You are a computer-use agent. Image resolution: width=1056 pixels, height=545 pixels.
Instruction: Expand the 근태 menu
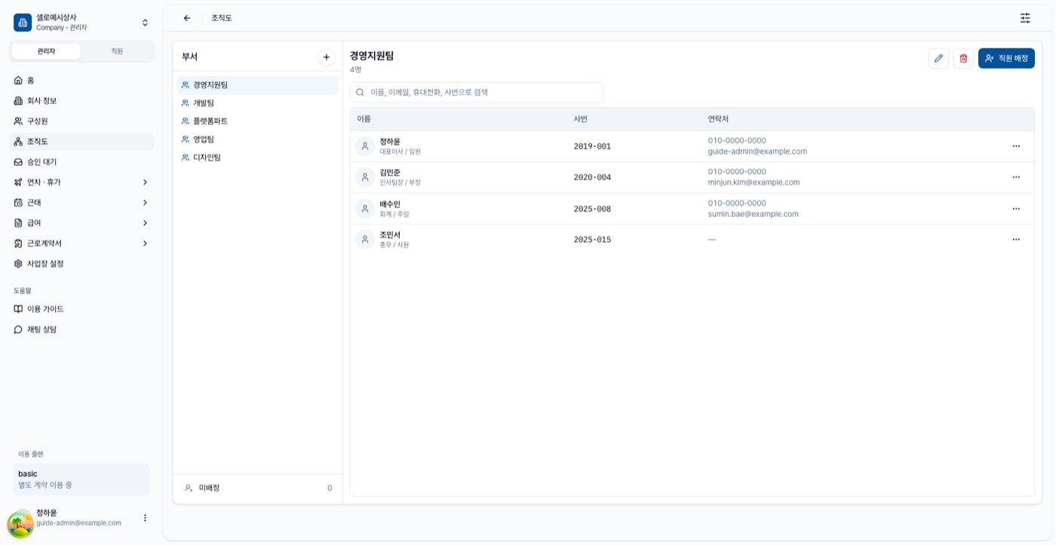tap(81, 203)
